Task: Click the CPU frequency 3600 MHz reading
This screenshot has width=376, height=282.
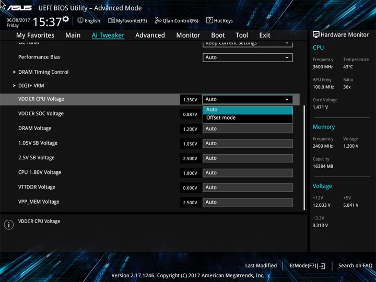Action: point(323,67)
